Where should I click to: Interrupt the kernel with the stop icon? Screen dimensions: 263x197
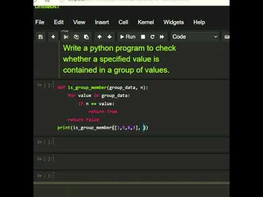143,37
